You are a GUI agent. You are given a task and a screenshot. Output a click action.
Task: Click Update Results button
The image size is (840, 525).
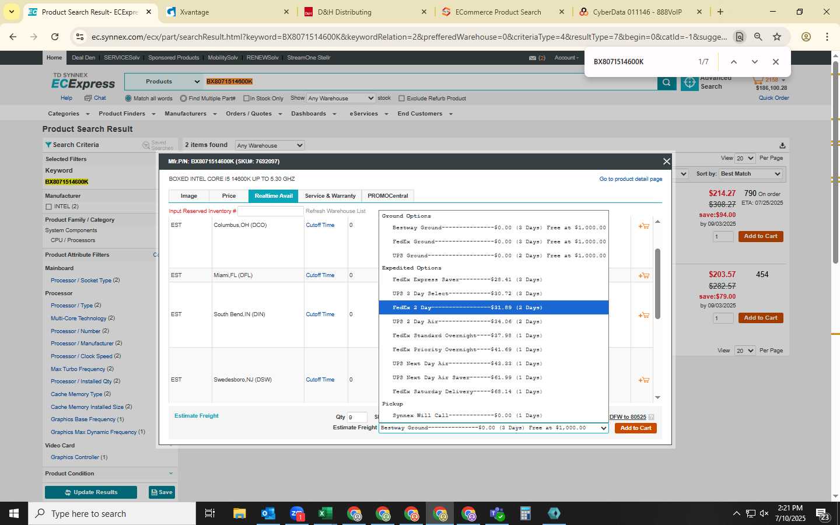click(91, 492)
